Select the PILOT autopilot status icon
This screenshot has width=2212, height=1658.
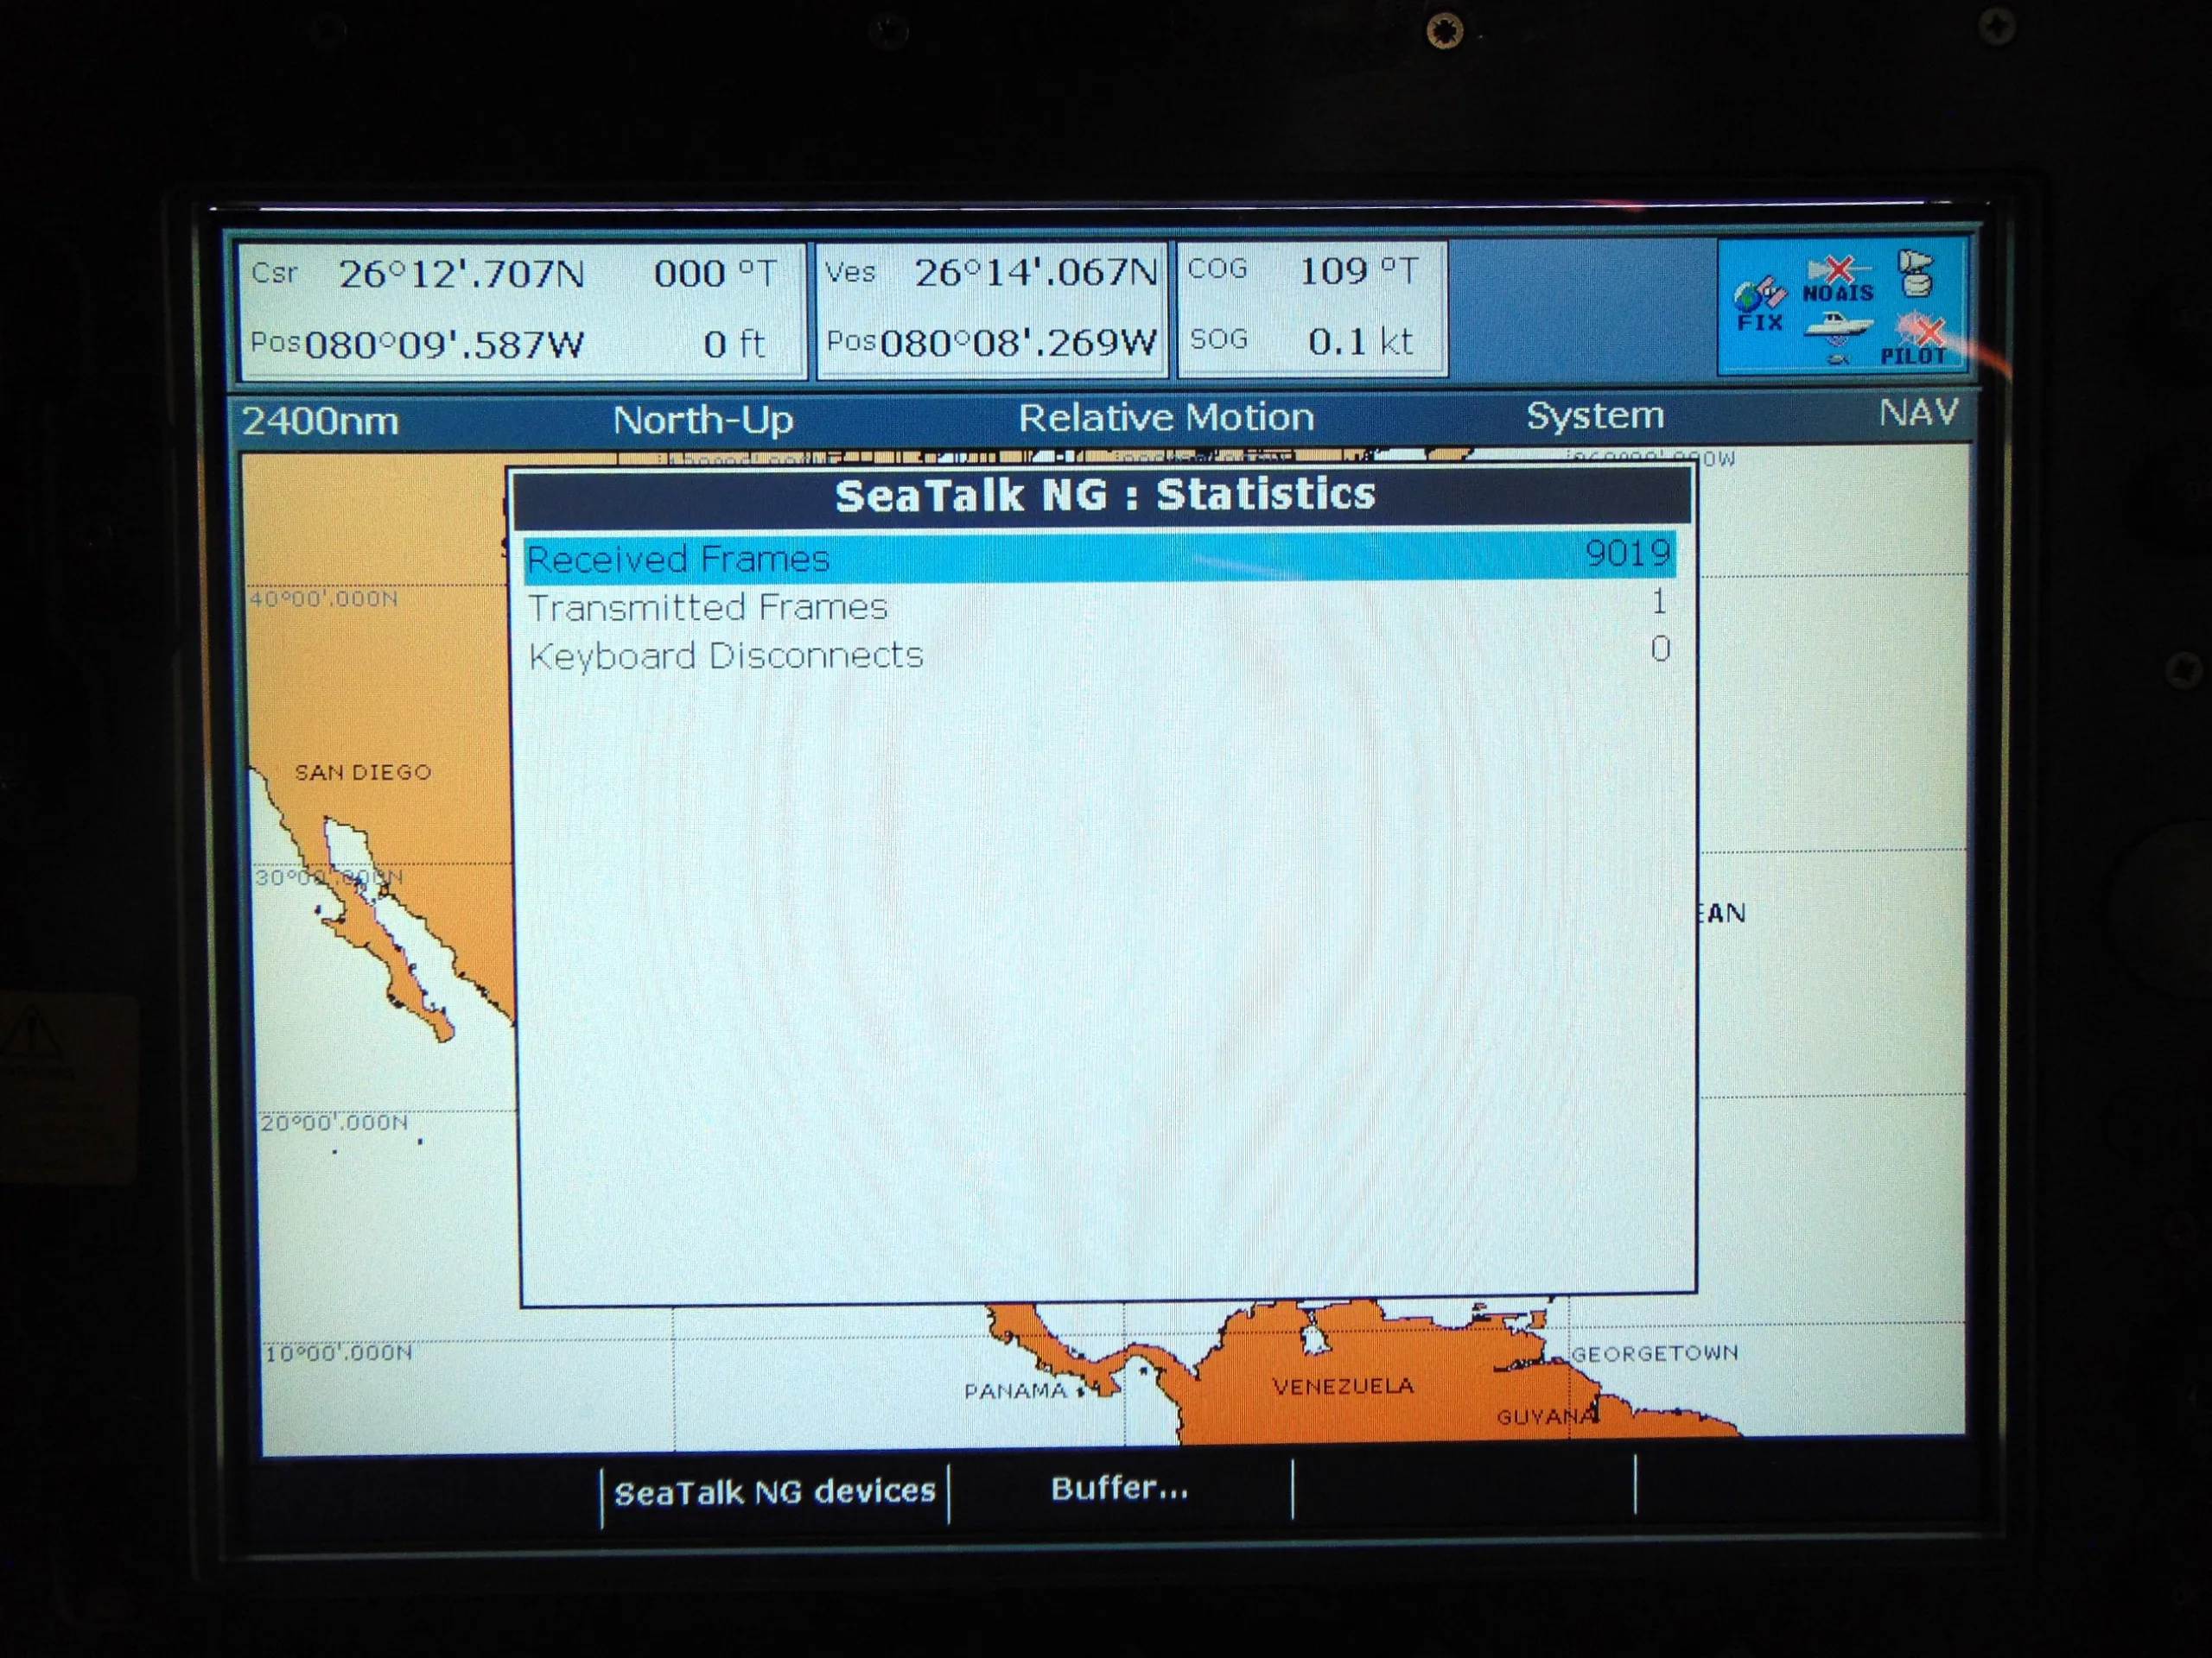[x=1915, y=339]
